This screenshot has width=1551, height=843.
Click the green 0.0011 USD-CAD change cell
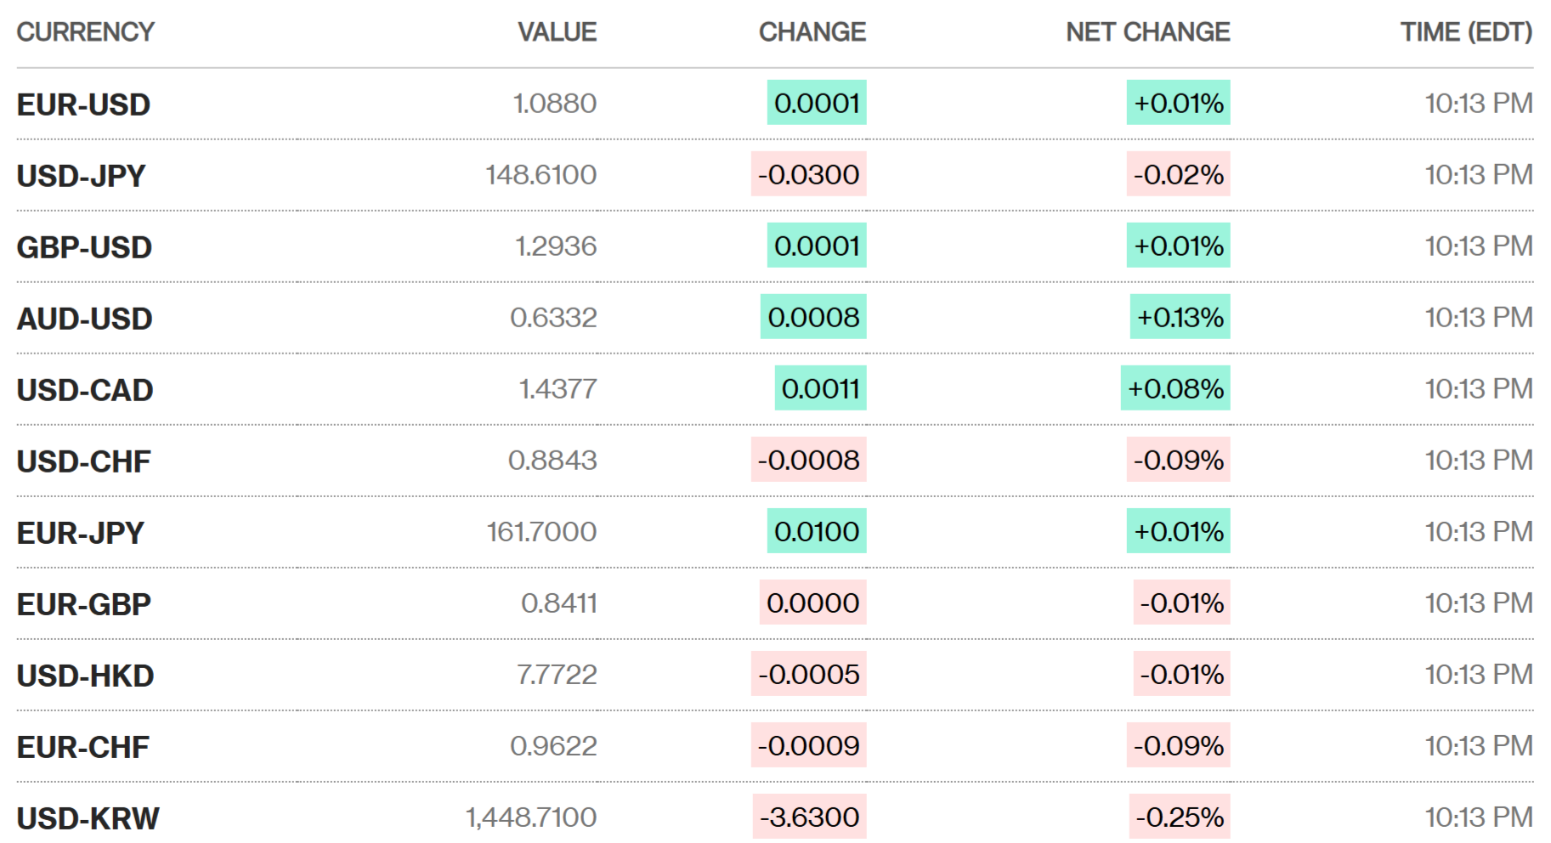click(820, 388)
